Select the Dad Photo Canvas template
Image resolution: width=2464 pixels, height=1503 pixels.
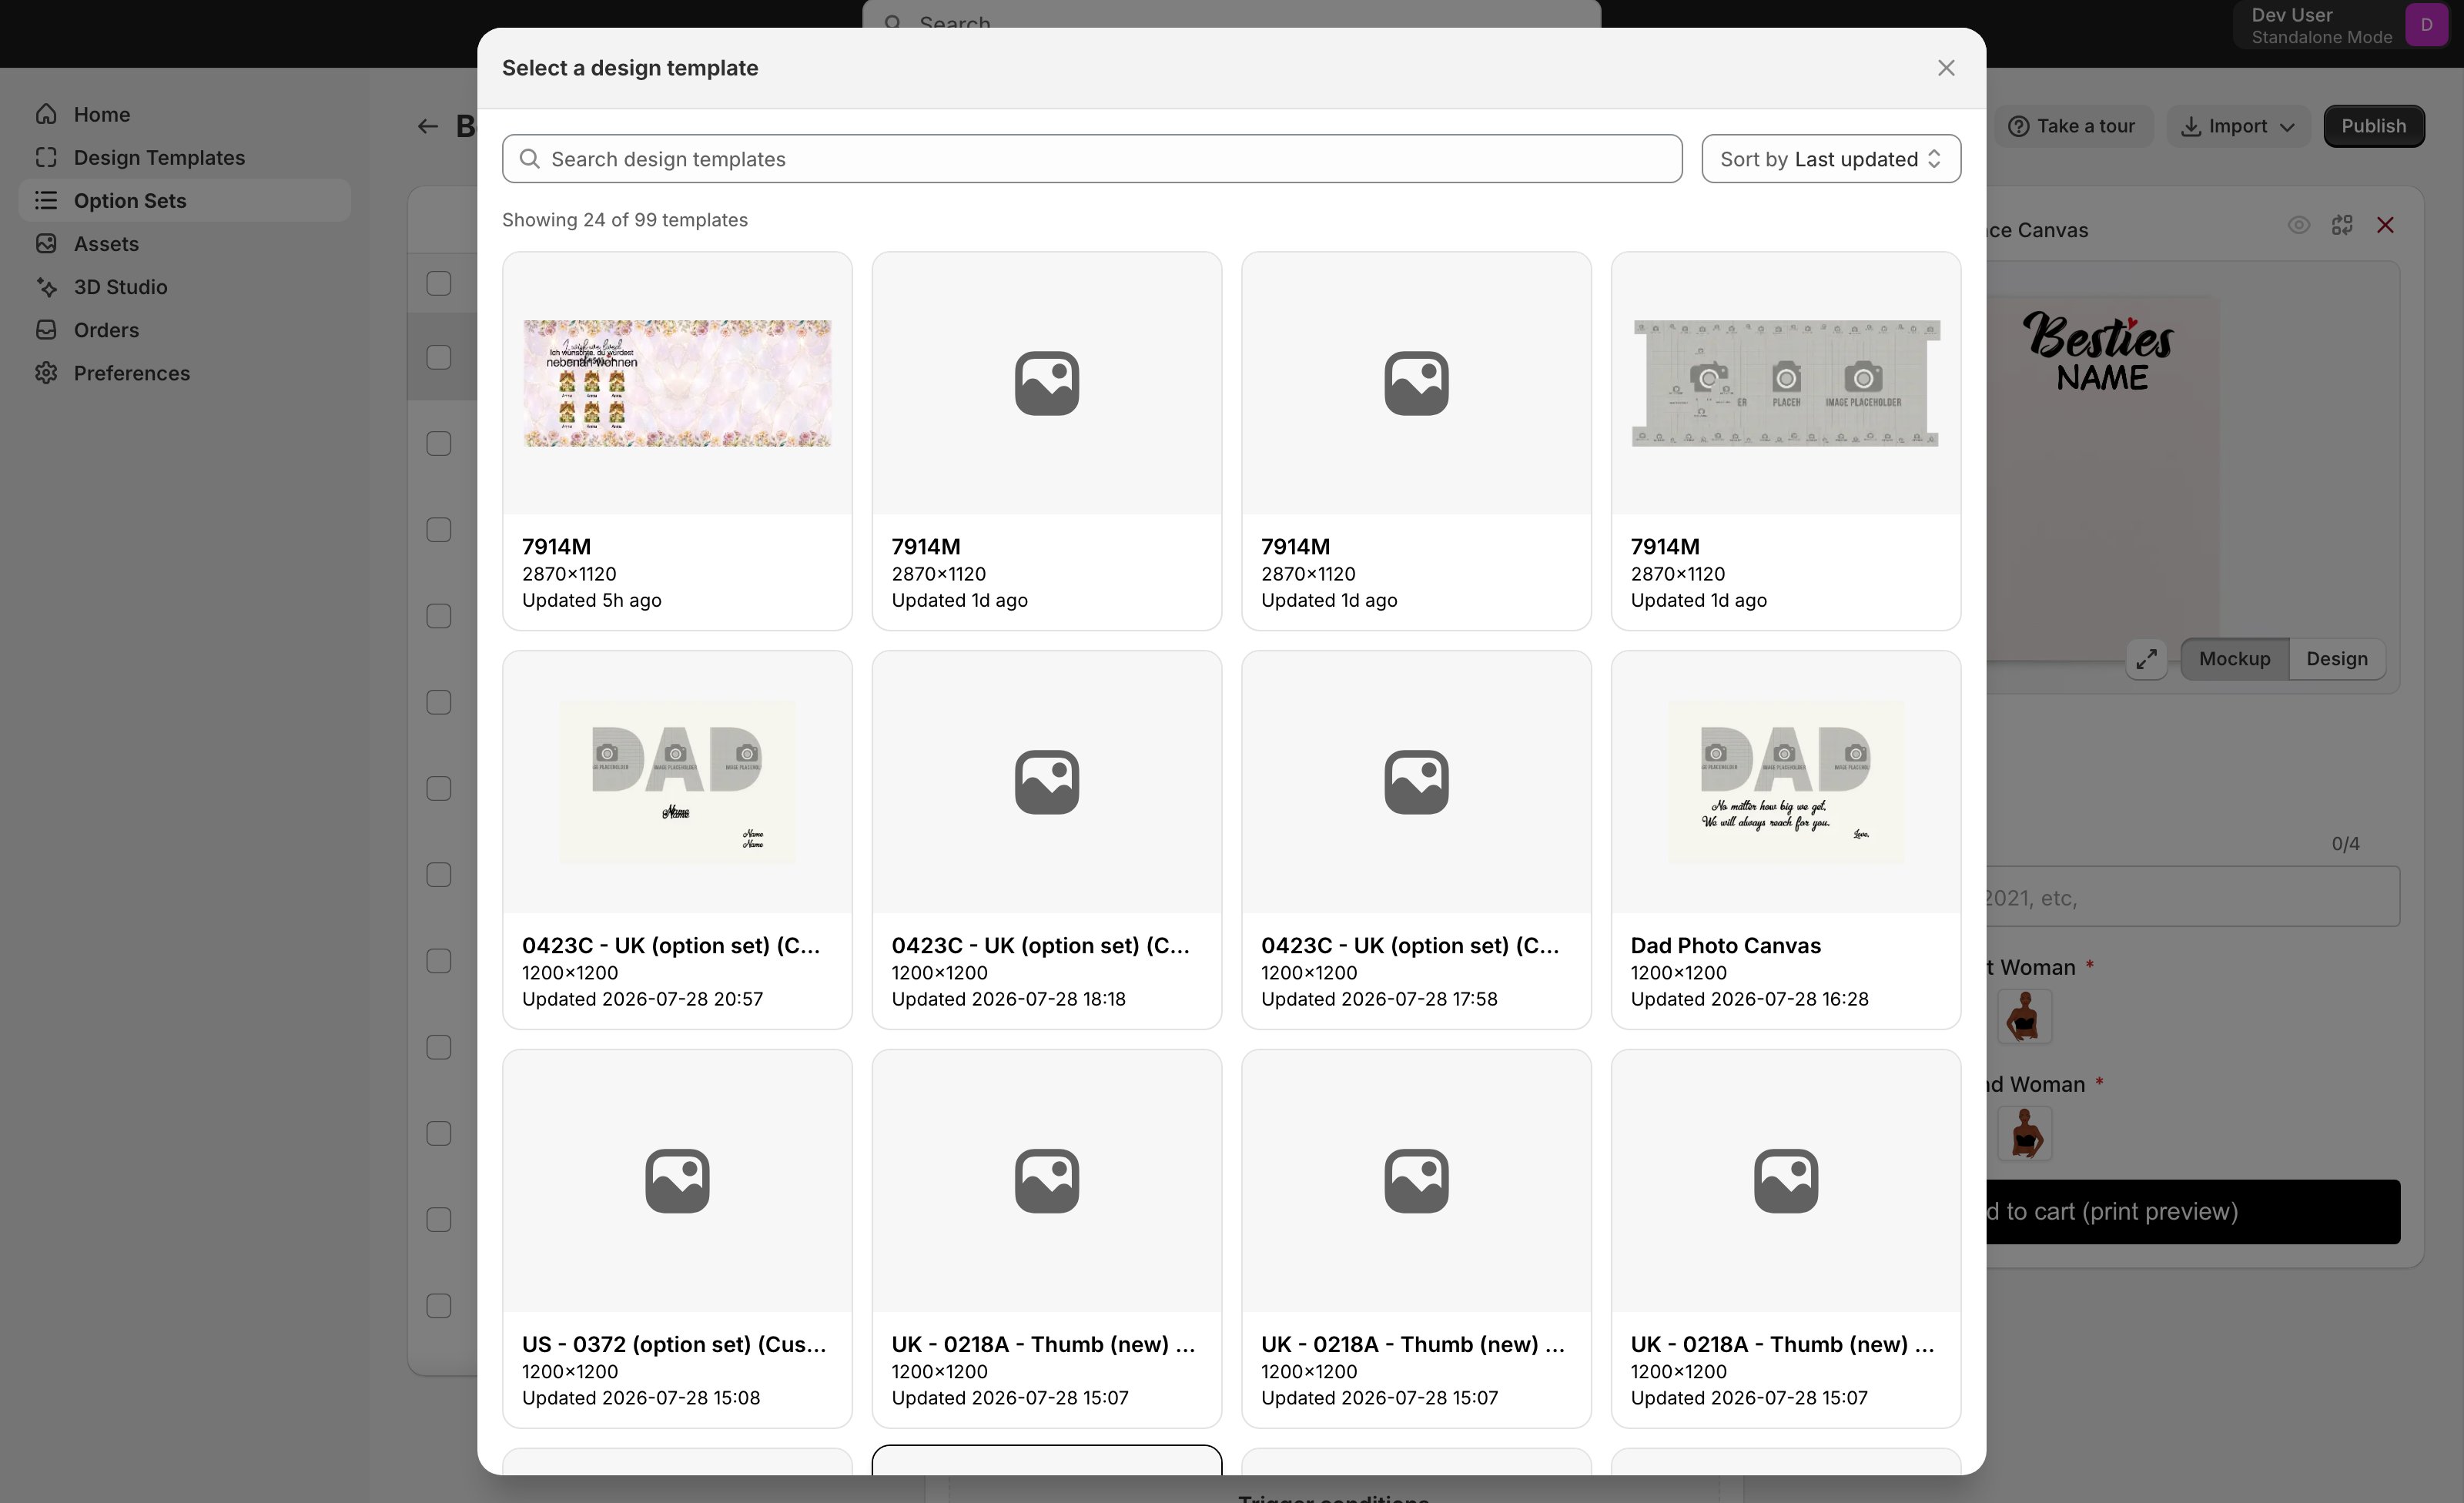[1785, 840]
